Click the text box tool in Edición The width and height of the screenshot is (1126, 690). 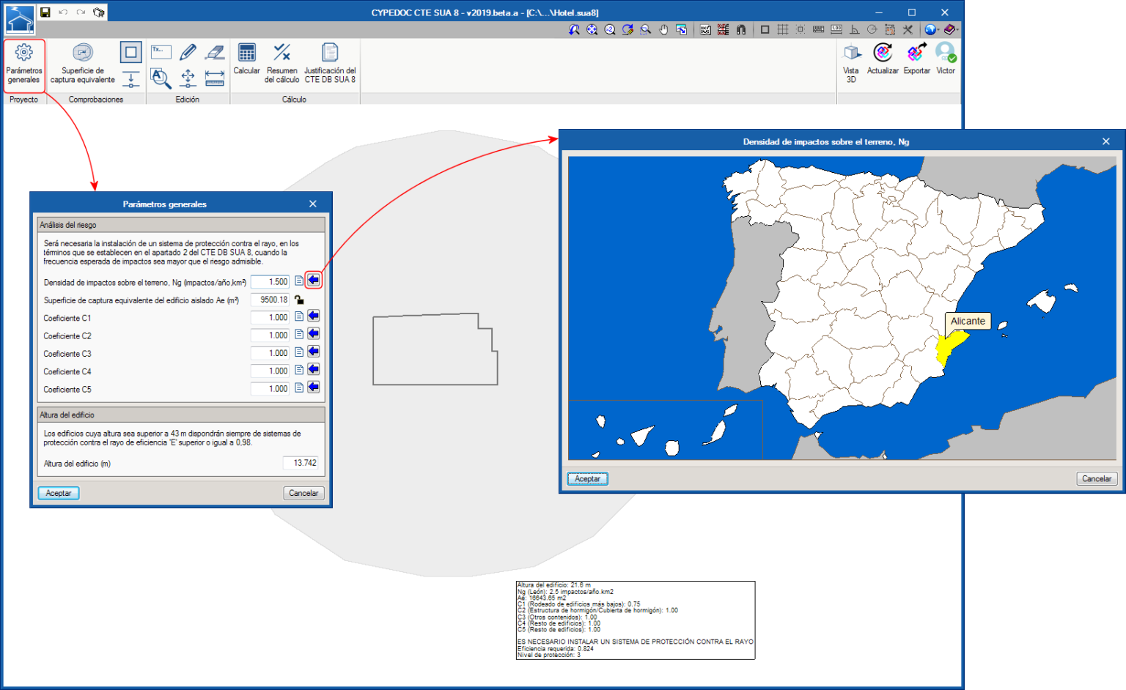point(161,51)
